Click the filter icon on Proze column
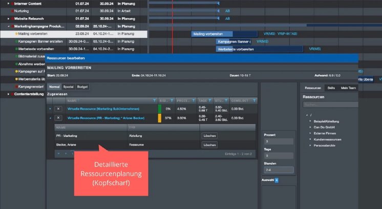The width and height of the screenshot is (382, 209). coord(192,100)
